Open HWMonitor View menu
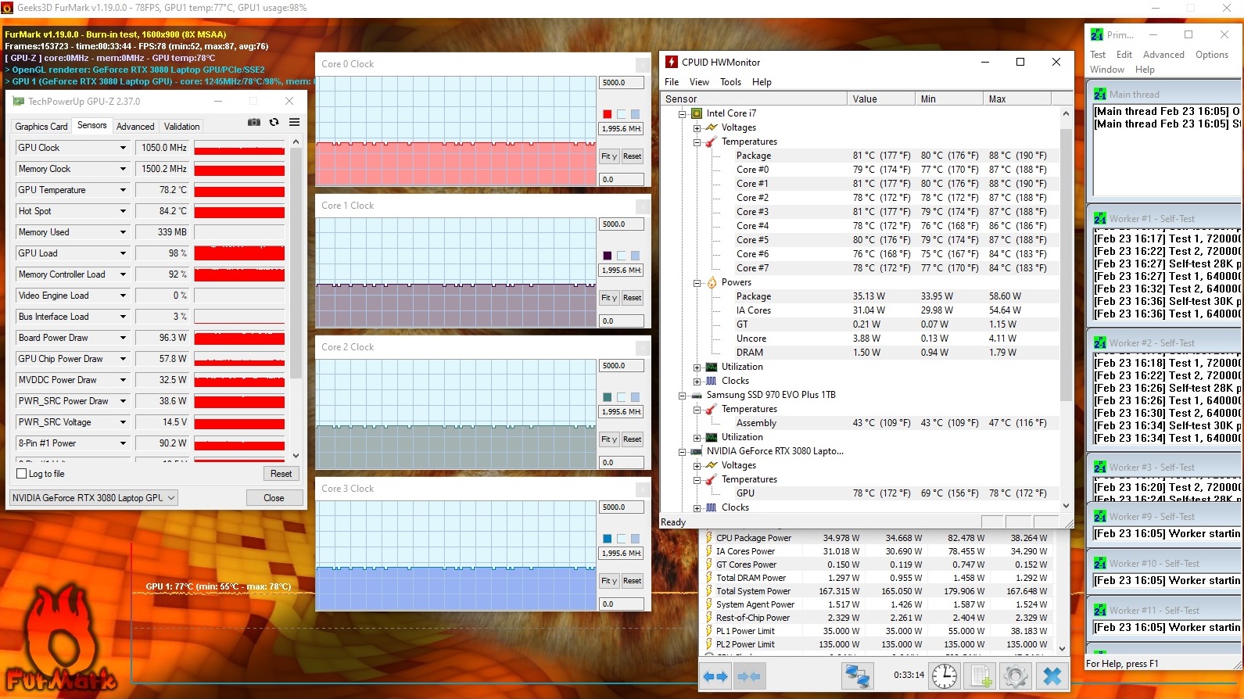 699,82
